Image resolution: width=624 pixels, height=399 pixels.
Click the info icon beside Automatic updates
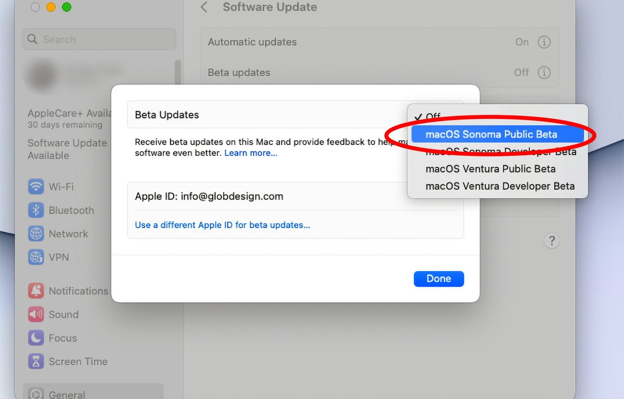[544, 42]
